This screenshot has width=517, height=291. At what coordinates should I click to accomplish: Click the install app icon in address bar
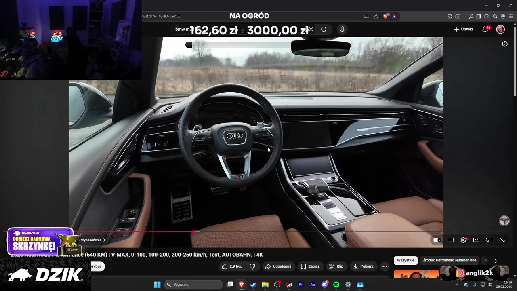tap(366, 16)
